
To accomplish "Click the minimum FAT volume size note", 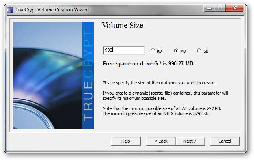I will point(162,108).
